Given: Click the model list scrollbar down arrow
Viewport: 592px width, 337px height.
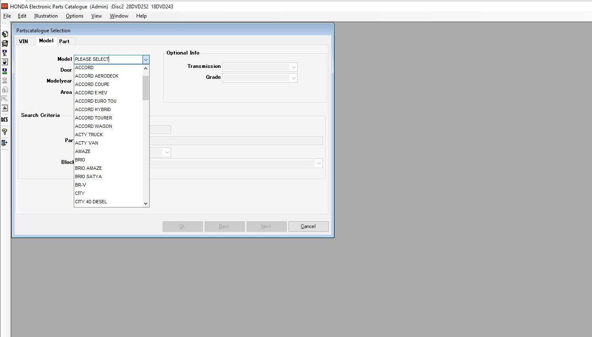Looking at the screenshot, I should 145,203.
